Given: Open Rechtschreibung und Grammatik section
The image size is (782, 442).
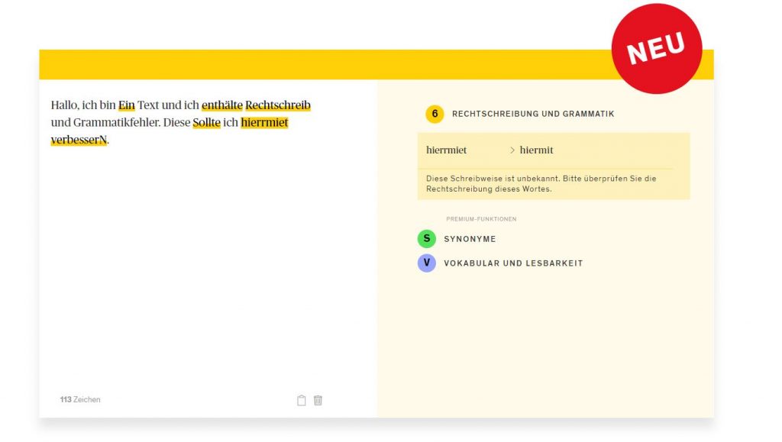Looking at the screenshot, I should pos(533,114).
